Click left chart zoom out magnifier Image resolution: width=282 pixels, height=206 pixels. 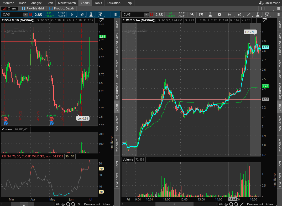[73, 204]
